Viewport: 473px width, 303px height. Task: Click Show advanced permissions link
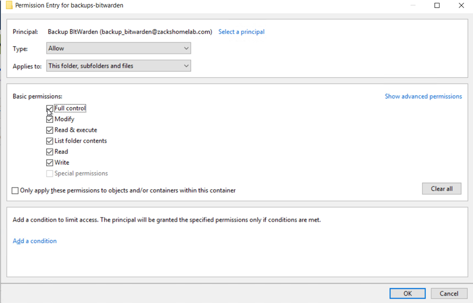click(423, 96)
